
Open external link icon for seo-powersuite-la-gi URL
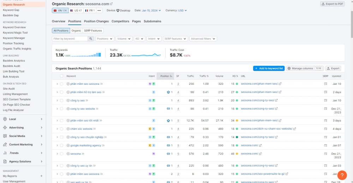(x=287, y=174)
